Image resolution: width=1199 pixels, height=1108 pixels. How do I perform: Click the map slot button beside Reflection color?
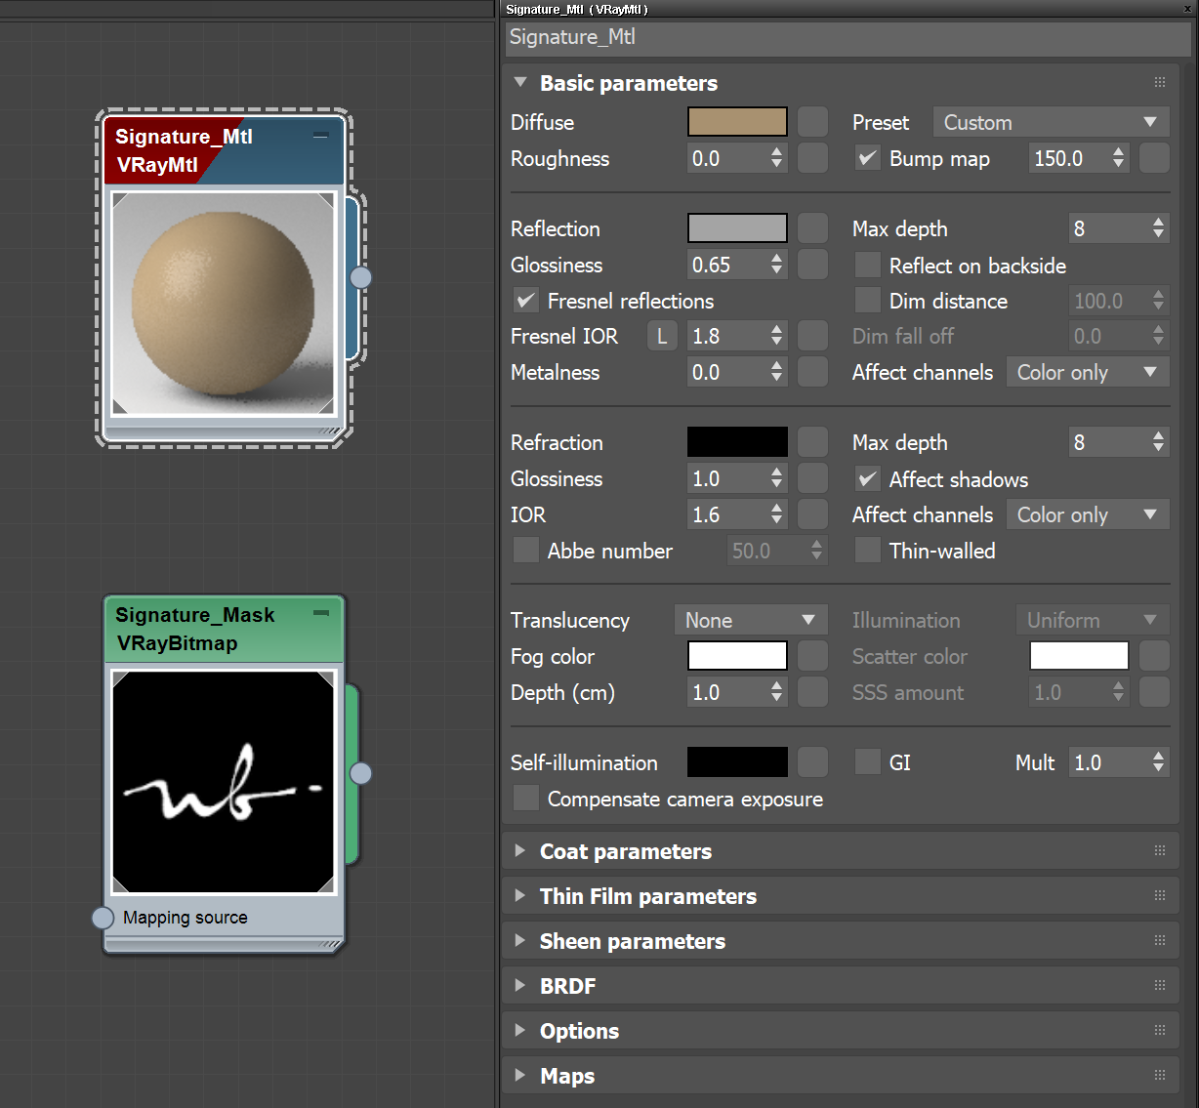812,228
